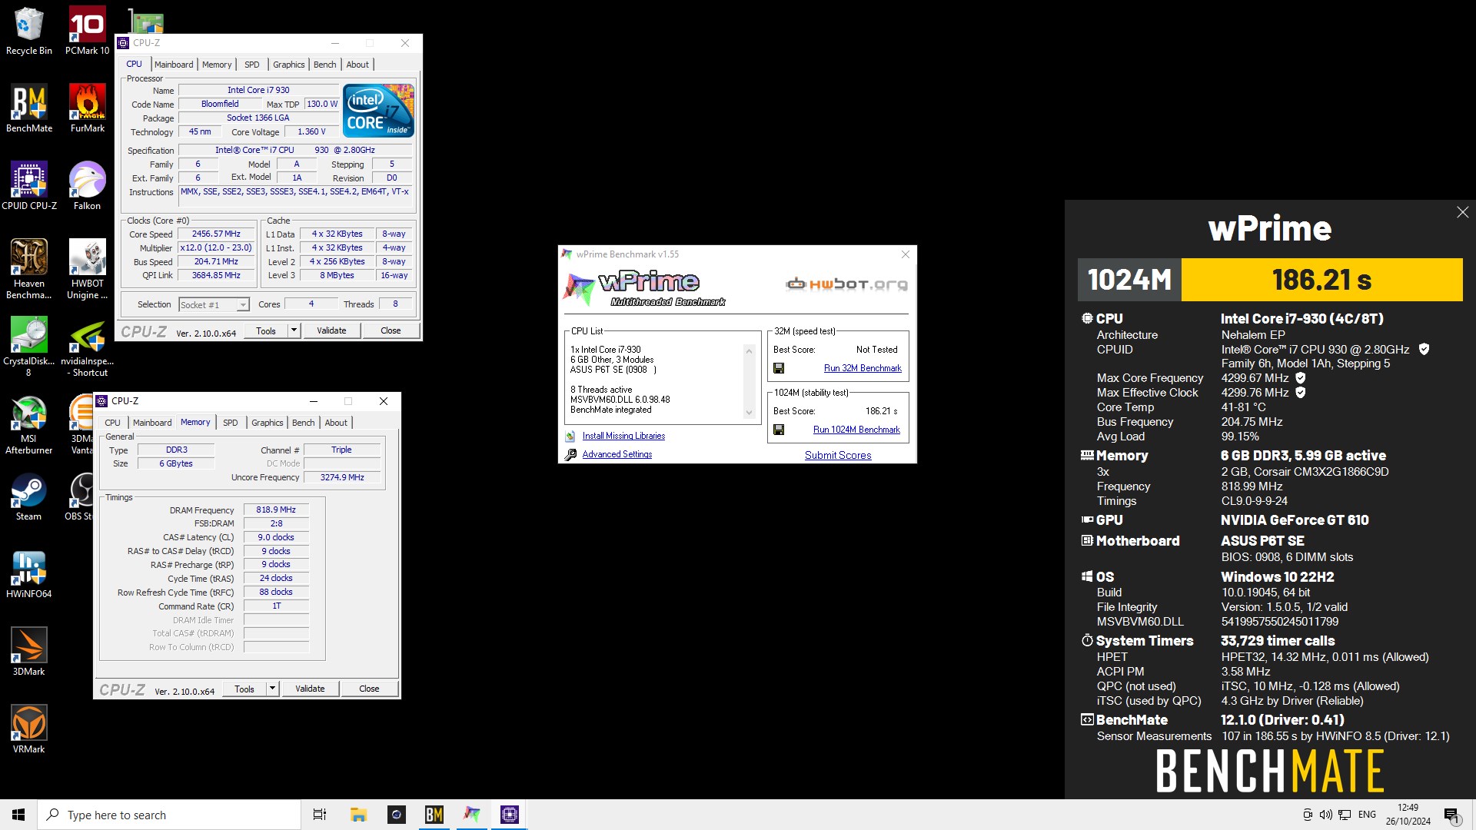Click the Advanced Settings wrench icon
Viewport: 1476px width, 830px height.
570,455
